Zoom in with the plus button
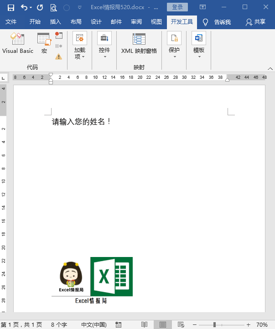The width and height of the screenshot is (275, 329). tap(249, 325)
